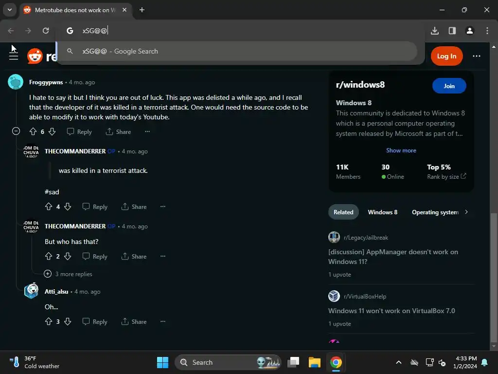Open the r/windows8 community title link

(360, 85)
